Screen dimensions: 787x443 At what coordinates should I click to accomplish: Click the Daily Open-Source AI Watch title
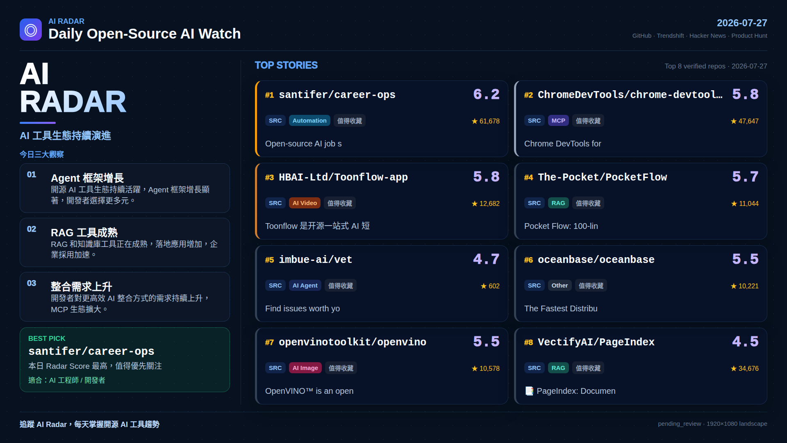[144, 34]
